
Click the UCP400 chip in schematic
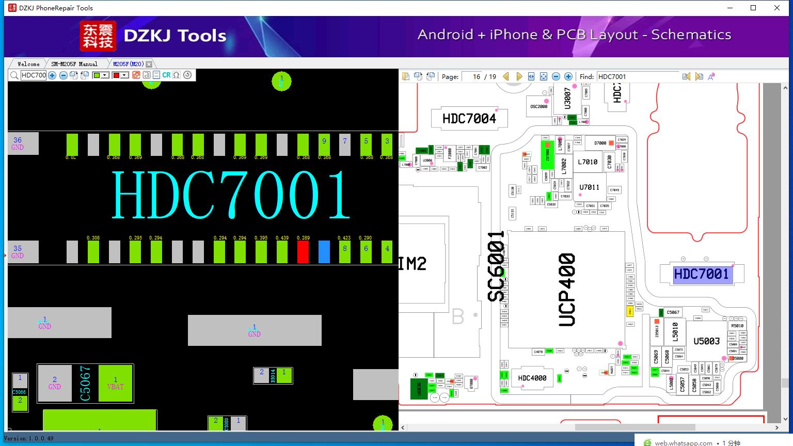pyautogui.click(x=567, y=290)
